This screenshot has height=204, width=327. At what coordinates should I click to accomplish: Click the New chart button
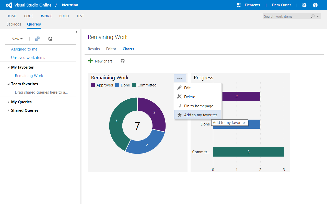point(100,61)
